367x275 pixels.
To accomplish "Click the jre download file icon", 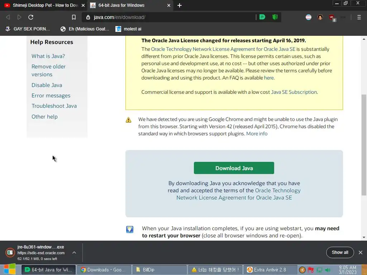I will pyautogui.click(x=10, y=252).
